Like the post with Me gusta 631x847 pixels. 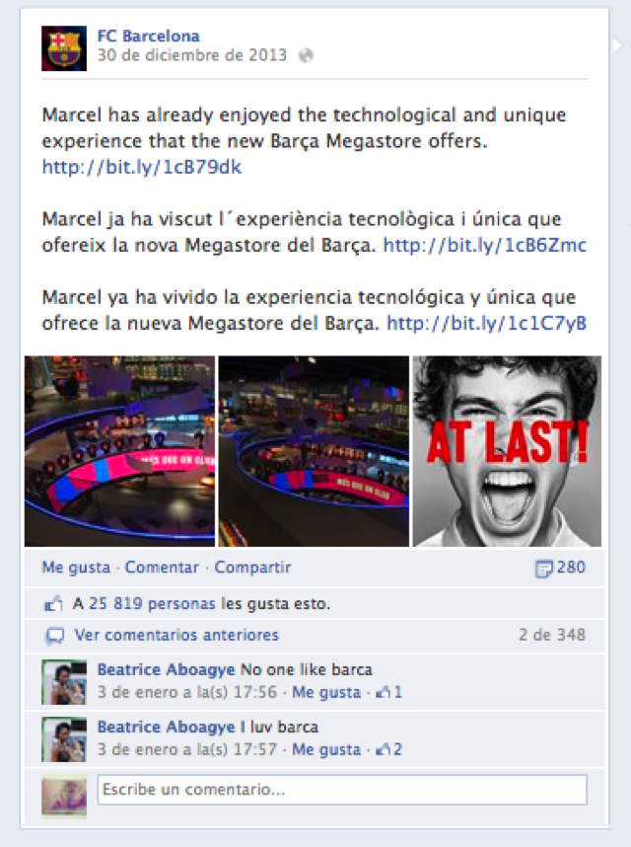click(76, 568)
